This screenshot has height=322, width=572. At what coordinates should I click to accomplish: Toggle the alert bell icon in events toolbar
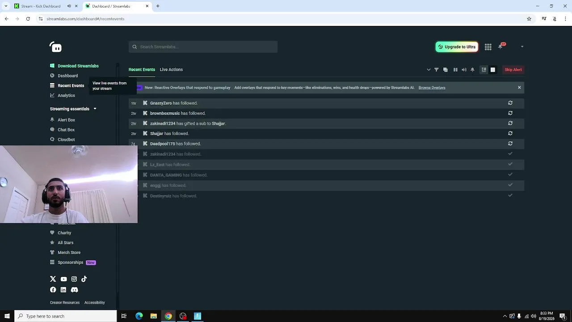coord(472,70)
